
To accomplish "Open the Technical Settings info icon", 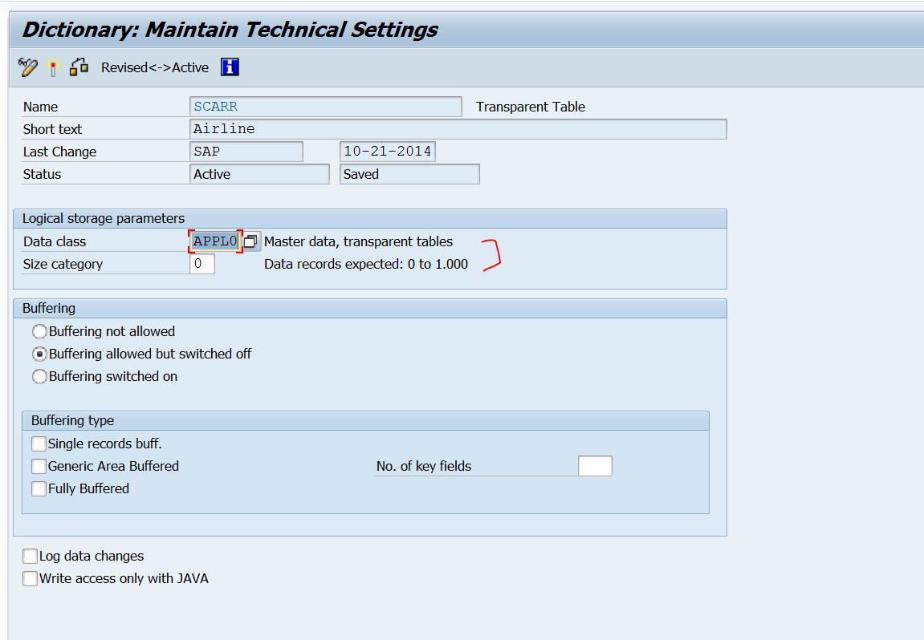I will click(229, 67).
